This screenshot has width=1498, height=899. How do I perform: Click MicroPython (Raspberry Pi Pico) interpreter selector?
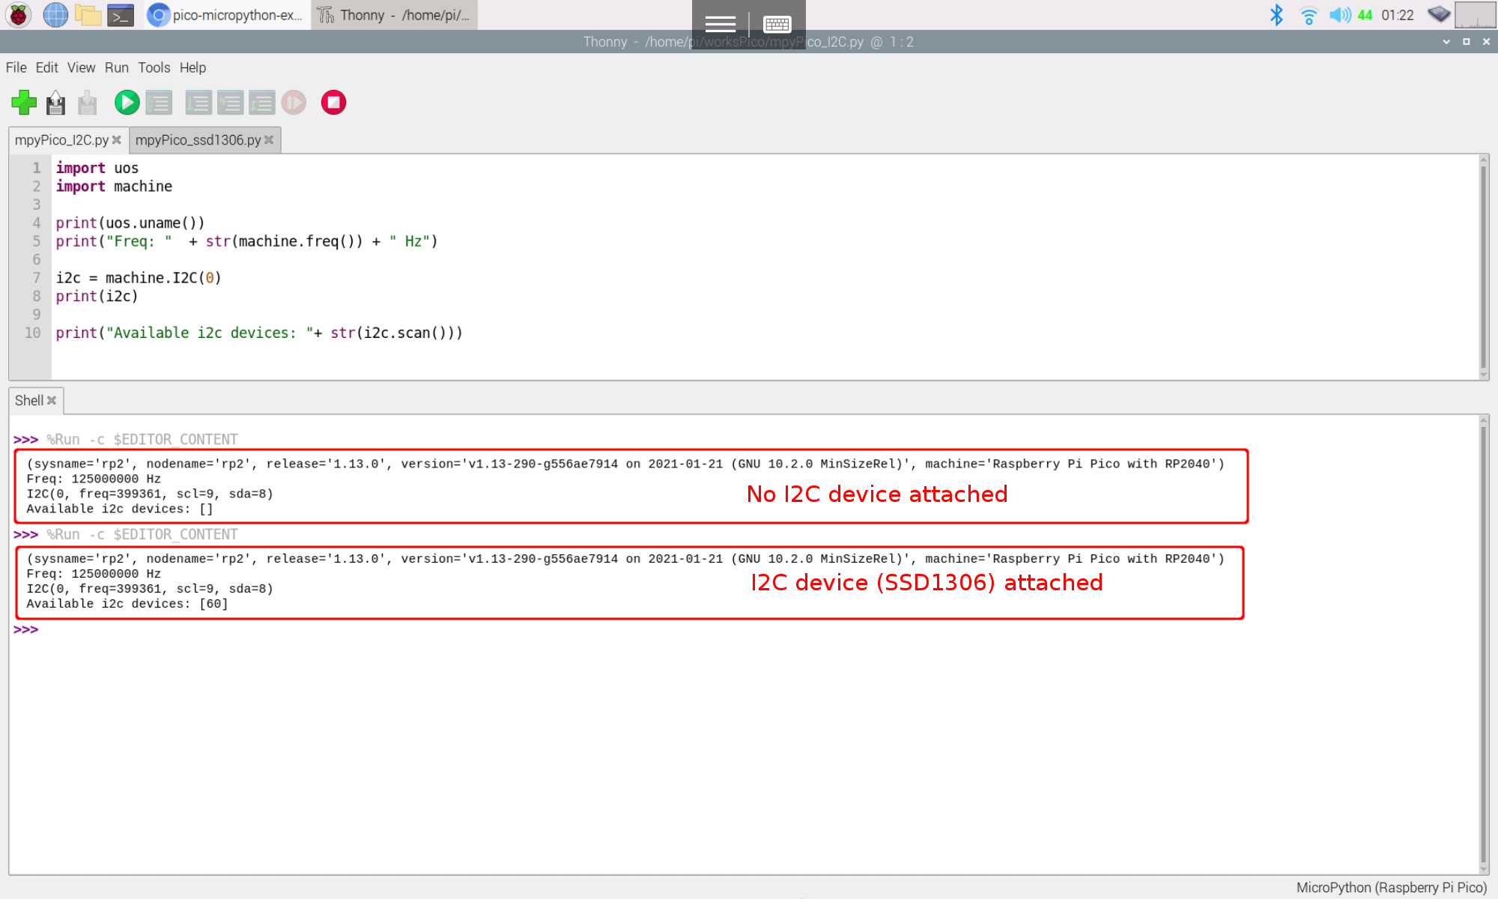coord(1391,888)
